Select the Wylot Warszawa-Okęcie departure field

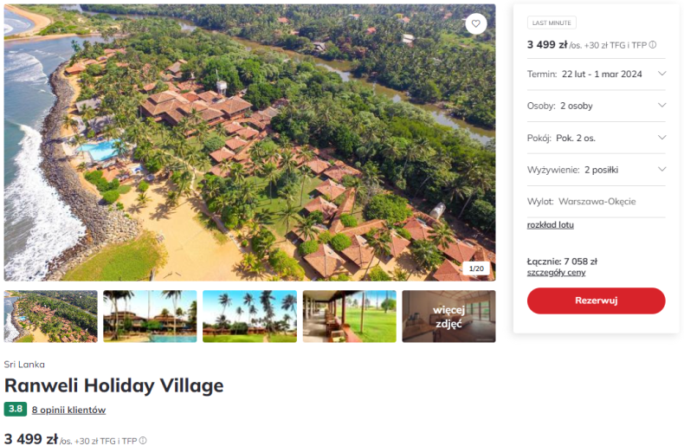[596, 202]
